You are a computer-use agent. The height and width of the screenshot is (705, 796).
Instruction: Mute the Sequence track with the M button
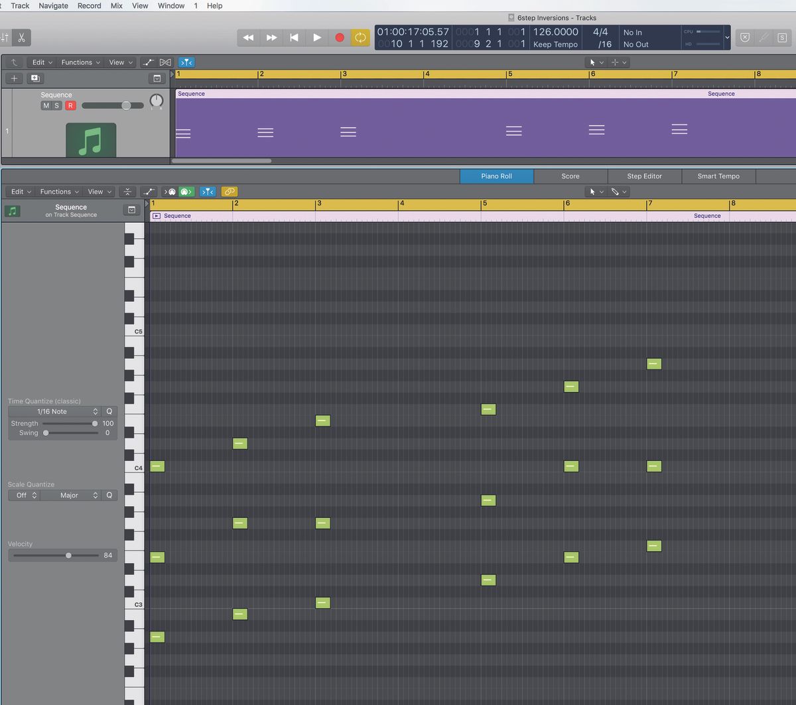(x=45, y=105)
